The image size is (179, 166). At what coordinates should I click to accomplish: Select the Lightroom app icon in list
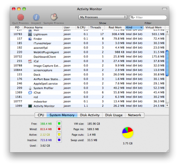(x=30, y=34)
